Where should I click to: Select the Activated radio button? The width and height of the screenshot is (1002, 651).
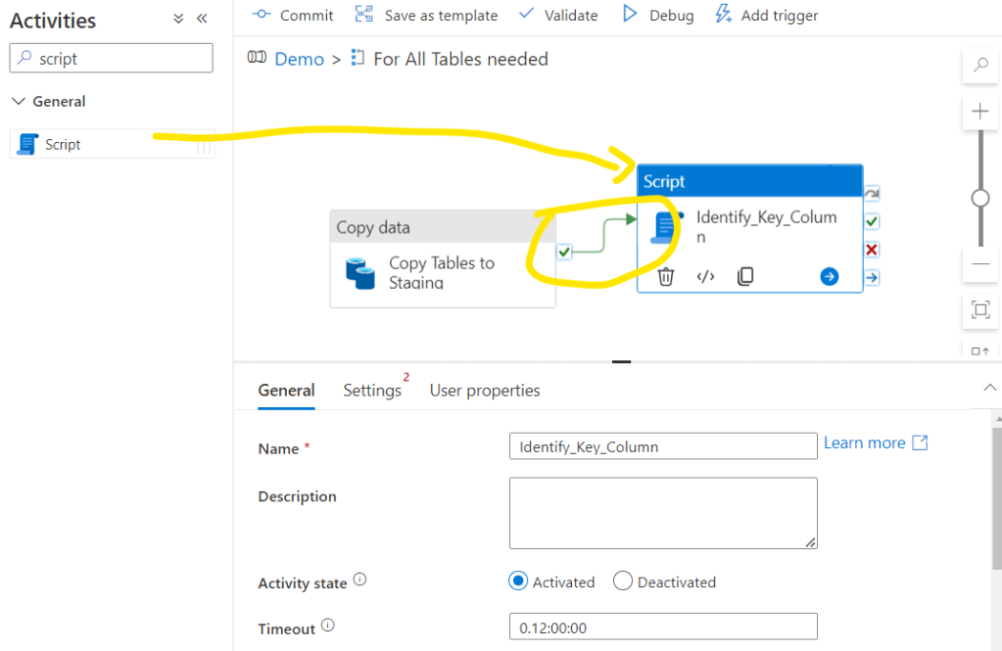[518, 581]
